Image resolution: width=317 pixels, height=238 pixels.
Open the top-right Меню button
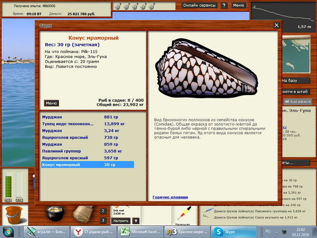238,5
